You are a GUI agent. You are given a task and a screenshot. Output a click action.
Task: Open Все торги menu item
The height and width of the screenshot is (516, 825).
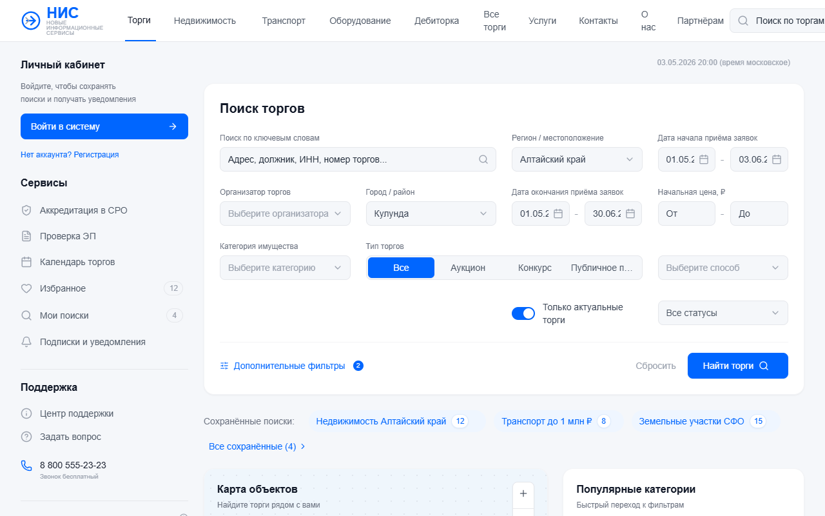click(x=494, y=21)
